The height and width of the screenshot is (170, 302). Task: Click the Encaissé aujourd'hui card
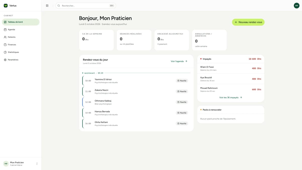pos(172,40)
